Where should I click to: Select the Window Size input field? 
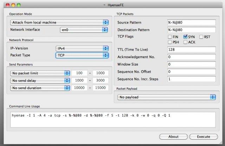[191, 64]
